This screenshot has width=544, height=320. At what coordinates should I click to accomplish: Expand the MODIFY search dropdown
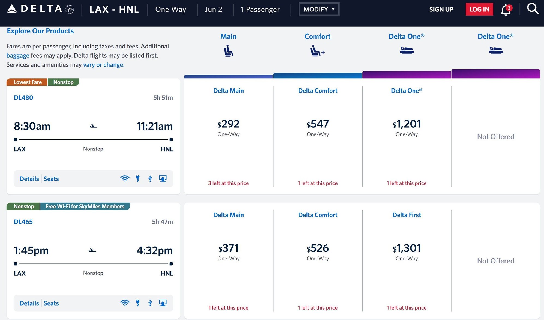click(x=319, y=9)
